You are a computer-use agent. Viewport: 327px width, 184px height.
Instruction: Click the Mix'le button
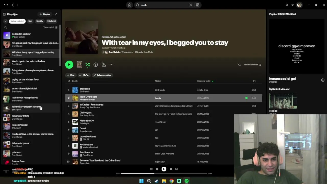(x=84, y=75)
